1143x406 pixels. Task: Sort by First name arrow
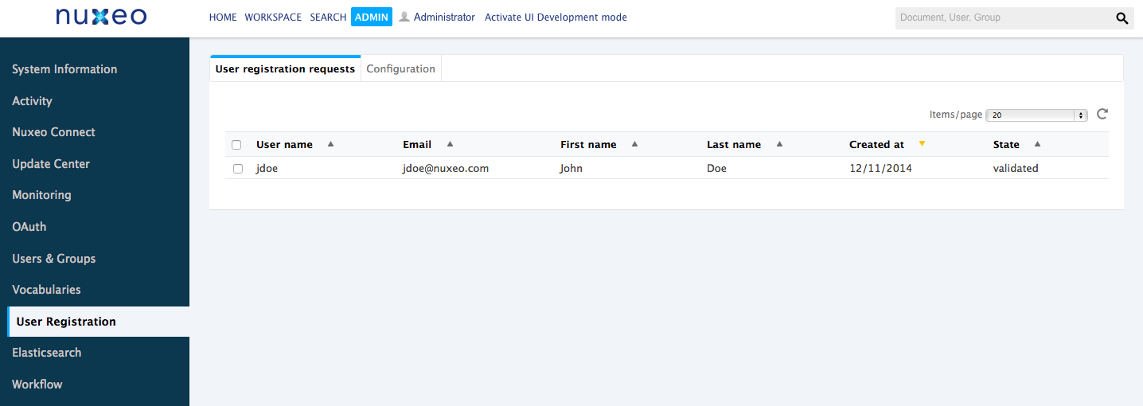coord(634,144)
